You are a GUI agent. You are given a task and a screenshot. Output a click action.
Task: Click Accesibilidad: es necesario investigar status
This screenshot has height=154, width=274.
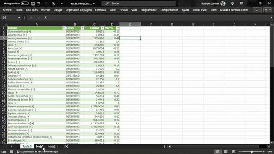(37, 152)
